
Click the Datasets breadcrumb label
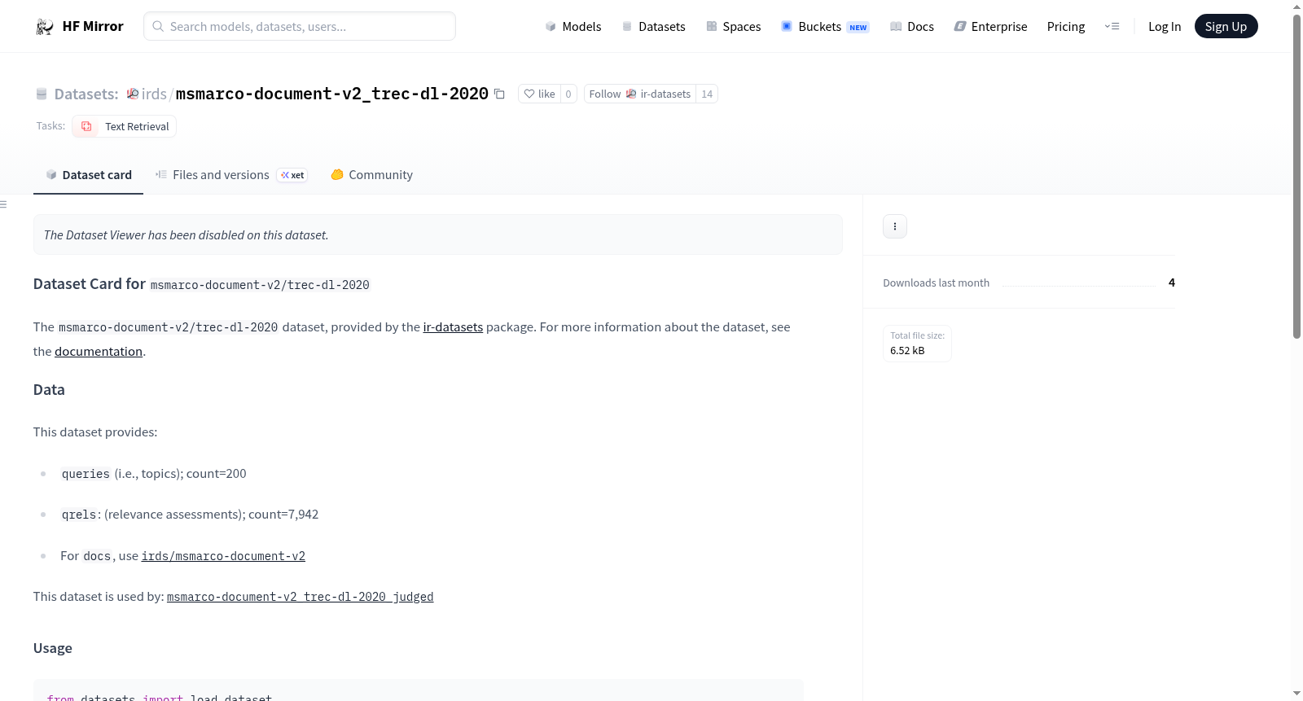coord(86,94)
